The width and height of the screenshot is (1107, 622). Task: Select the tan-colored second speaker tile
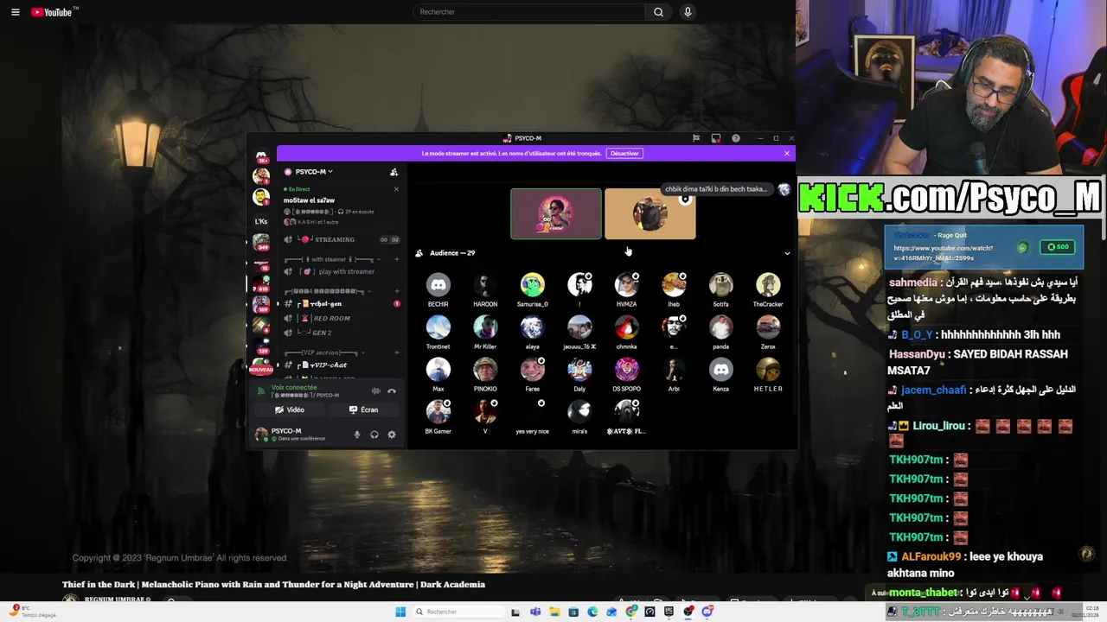point(650,213)
